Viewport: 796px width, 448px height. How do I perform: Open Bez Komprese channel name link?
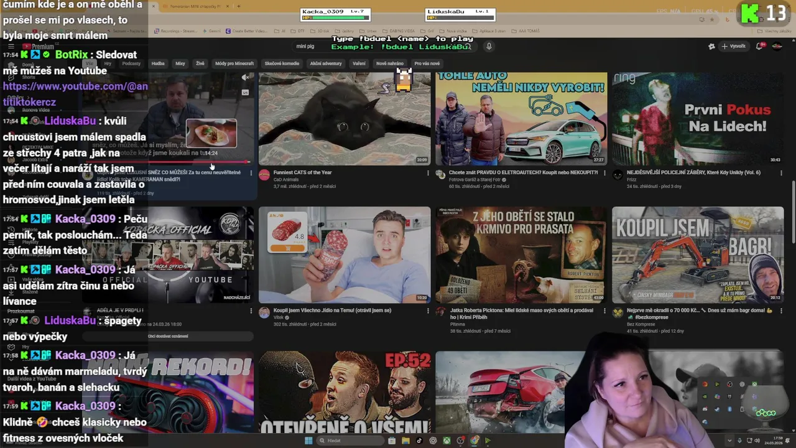pos(640,324)
